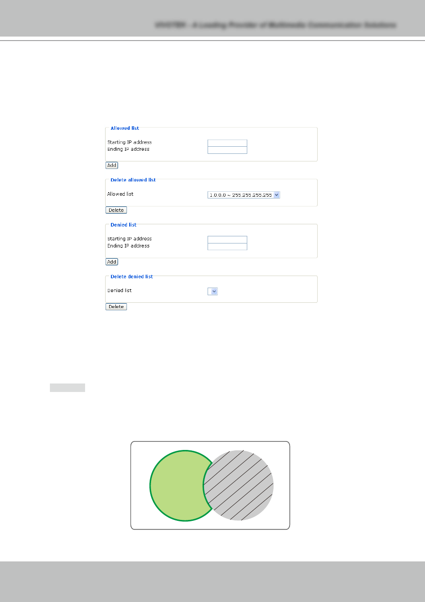The width and height of the screenshot is (425, 602).
Task: Click the Denied list Ending IP address field
Action: pyautogui.click(x=227, y=247)
